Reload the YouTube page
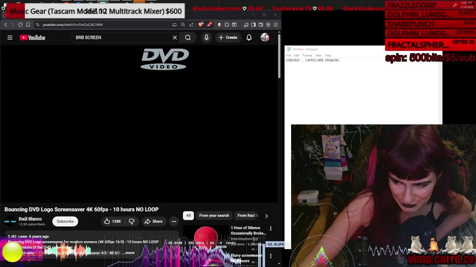The width and height of the screenshot is (476, 267). pyautogui.click(x=20, y=24)
